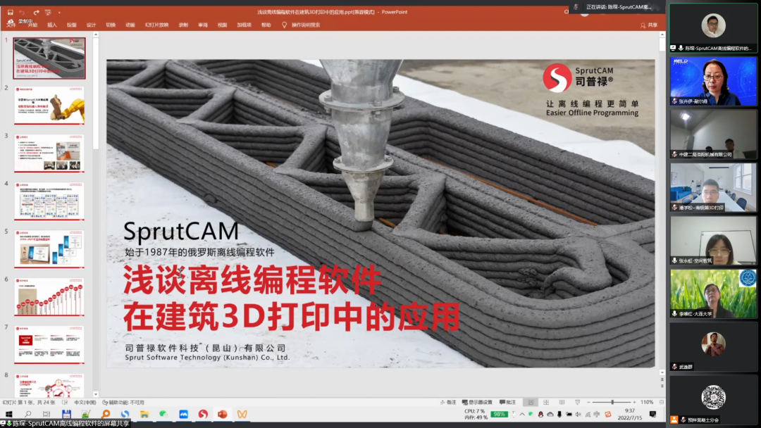This screenshot has width=761, height=428.
Task: Click the Save icon in quick access toolbar
Action: coord(10,12)
